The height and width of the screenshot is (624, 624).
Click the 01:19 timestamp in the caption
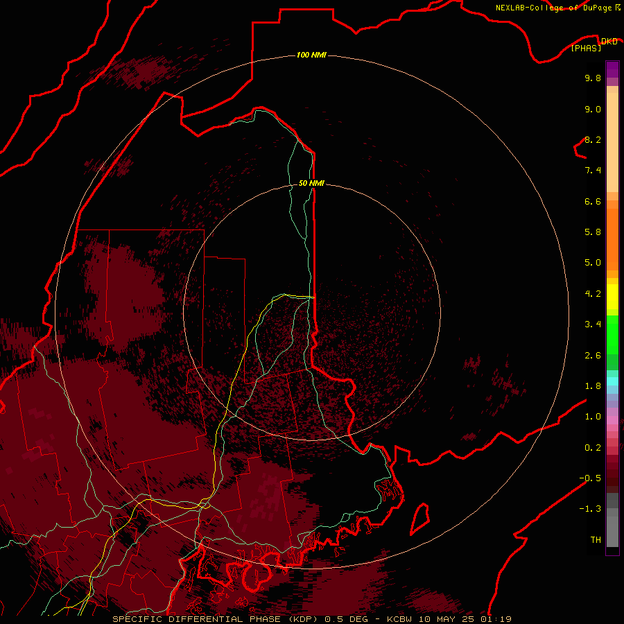coord(496,619)
